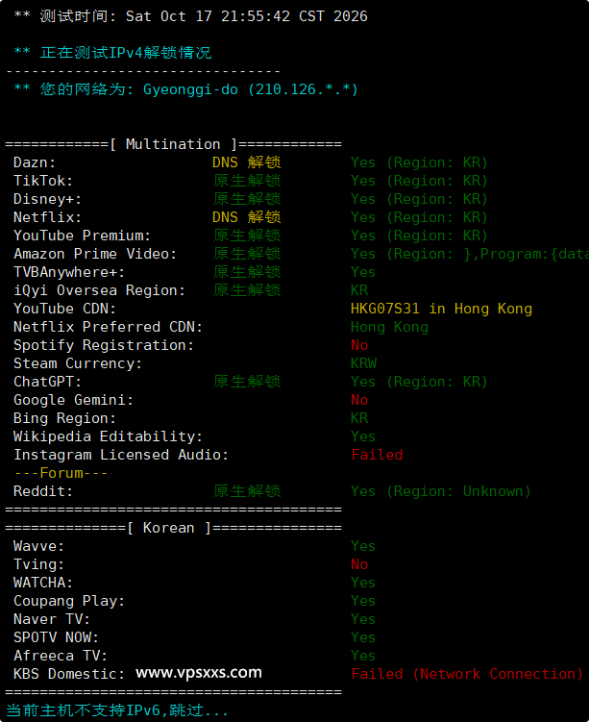
Task: Click the 'KRW' Steam Currency value
Action: 363,363
